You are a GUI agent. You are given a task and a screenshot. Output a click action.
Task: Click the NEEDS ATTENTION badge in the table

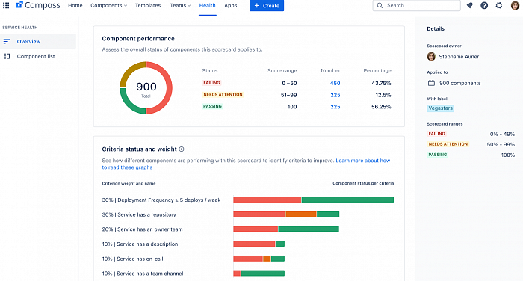point(223,94)
